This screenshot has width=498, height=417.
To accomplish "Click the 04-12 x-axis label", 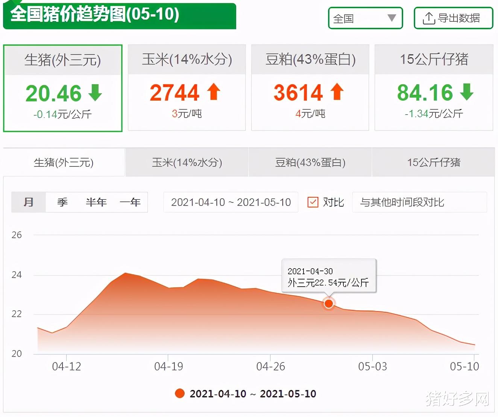I will point(67,366).
